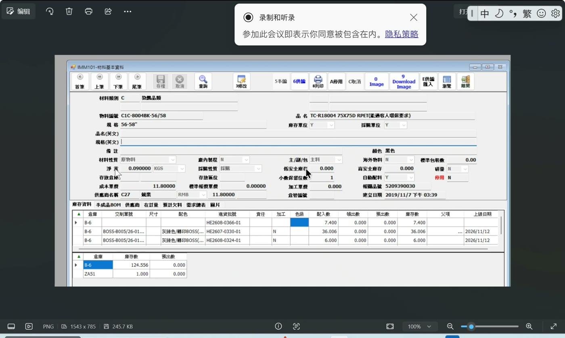Switch to the 預計欠料 tab
Viewport: 565px width, 338px height.
[x=172, y=205]
